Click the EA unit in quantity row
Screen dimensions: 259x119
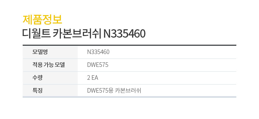tap(95, 78)
